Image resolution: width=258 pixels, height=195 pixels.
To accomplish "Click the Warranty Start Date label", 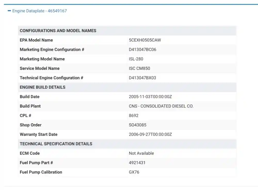I will point(38,134).
